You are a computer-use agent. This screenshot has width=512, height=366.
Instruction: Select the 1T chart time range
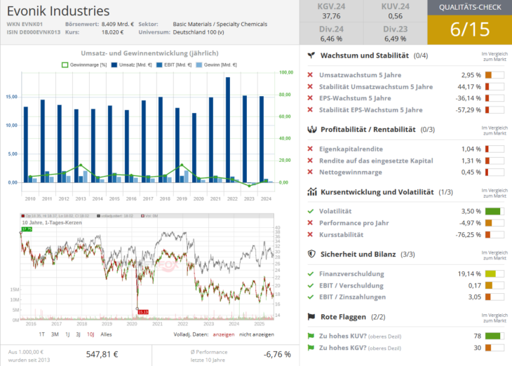tap(41, 334)
